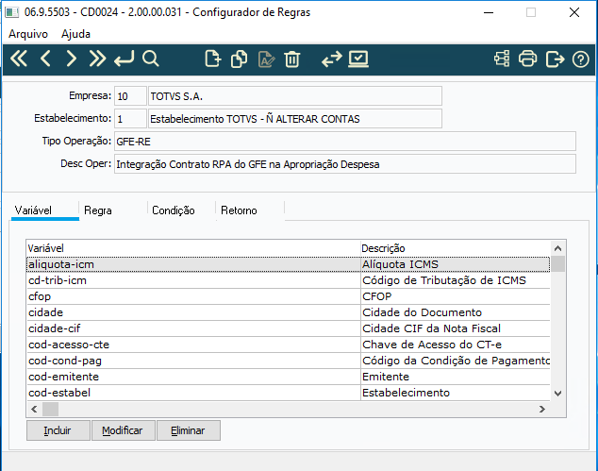Go to the previous record arrow

coord(45,59)
